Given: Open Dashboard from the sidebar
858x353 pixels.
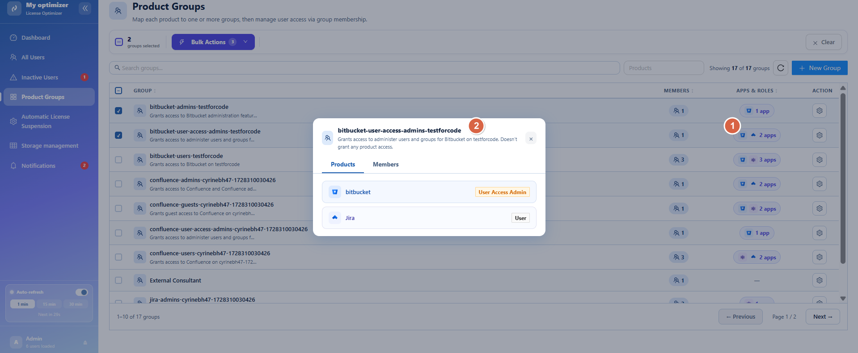Looking at the screenshot, I should click(49, 37).
